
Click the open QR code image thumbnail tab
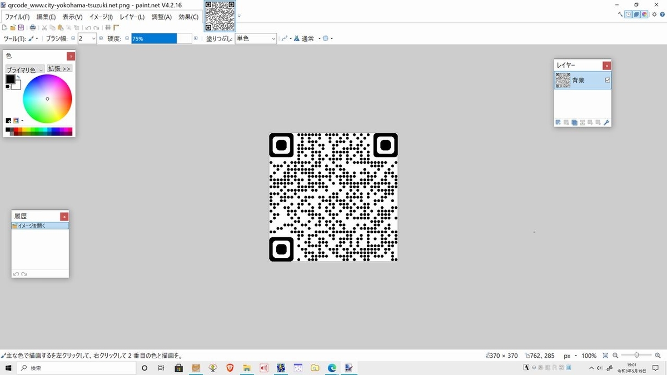[x=220, y=16]
